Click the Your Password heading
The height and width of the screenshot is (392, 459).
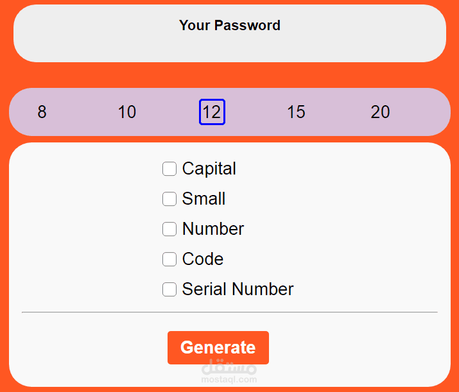(x=230, y=26)
